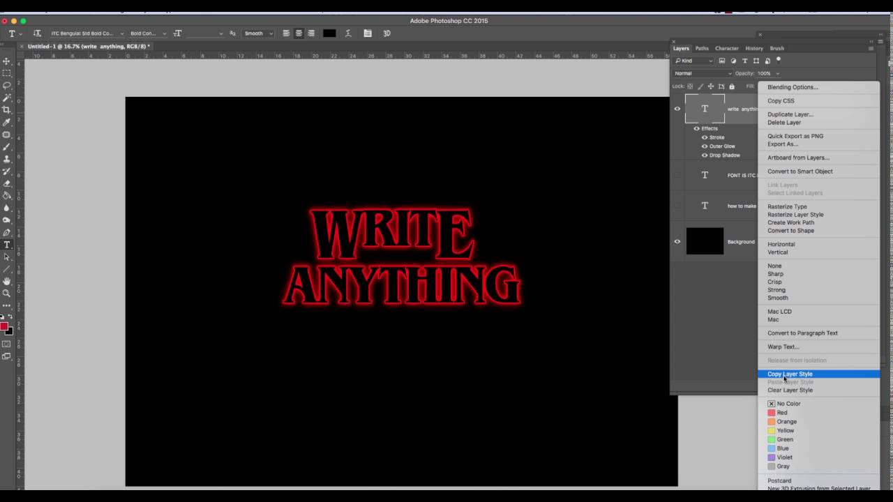Image resolution: width=893 pixels, height=502 pixels.
Task: Select the Clone Stamp tool
Action: [7, 159]
